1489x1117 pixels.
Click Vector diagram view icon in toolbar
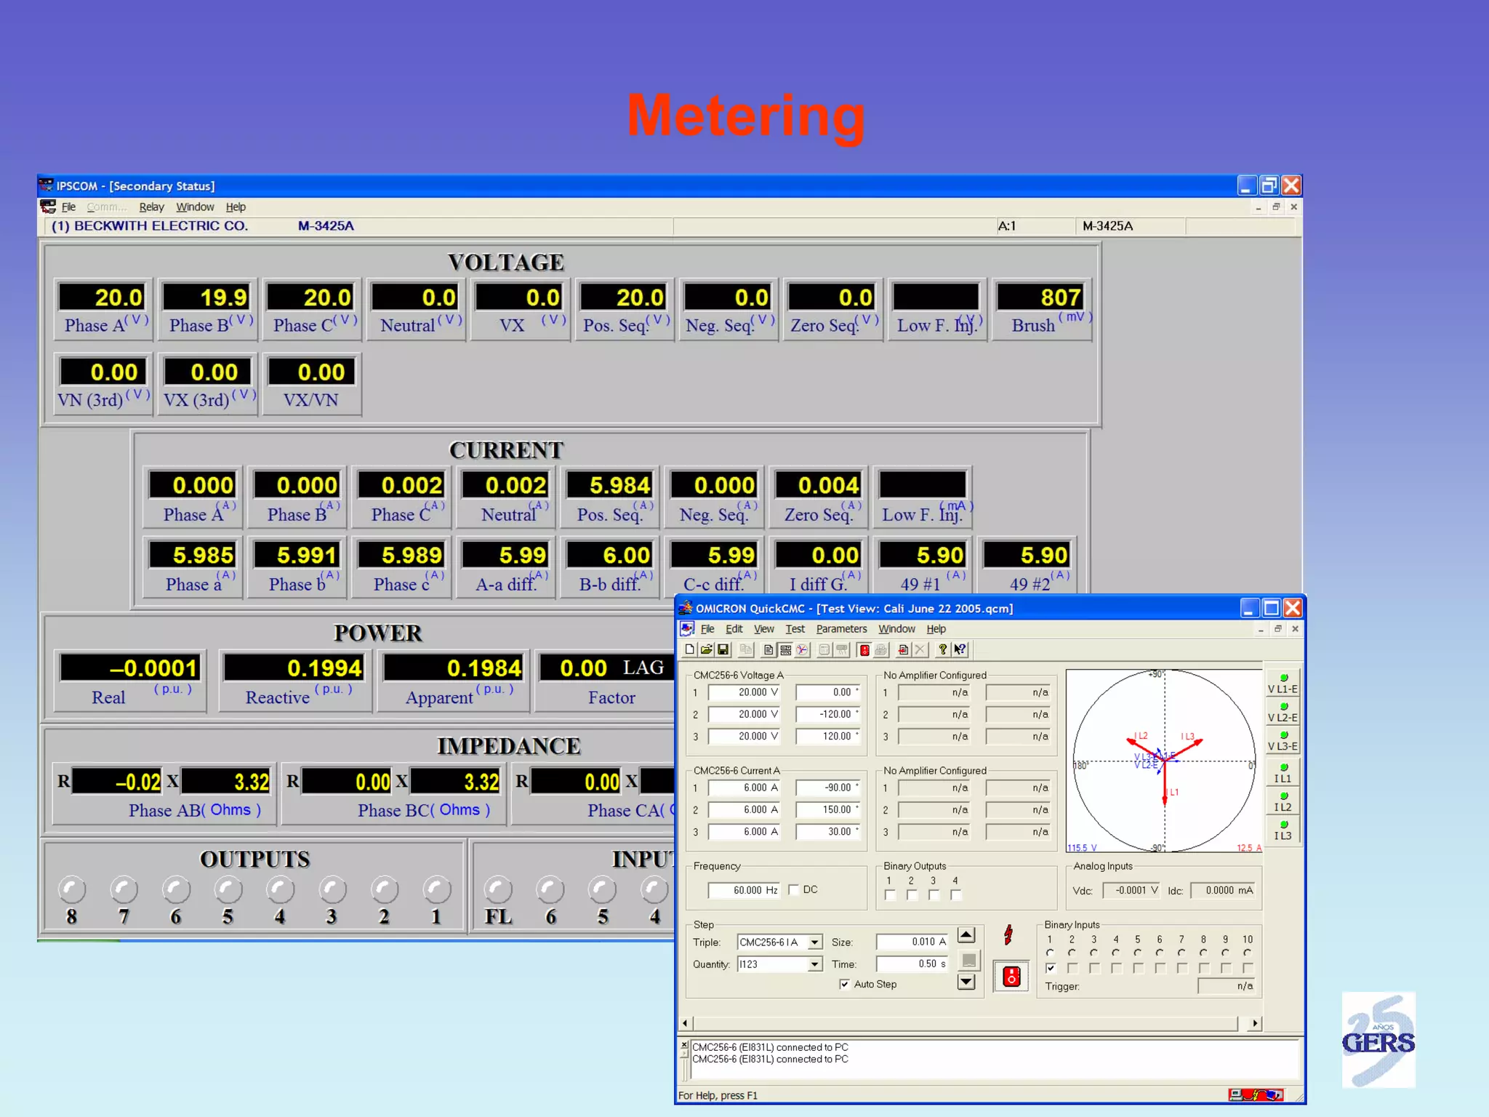click(x=802, y=650)
